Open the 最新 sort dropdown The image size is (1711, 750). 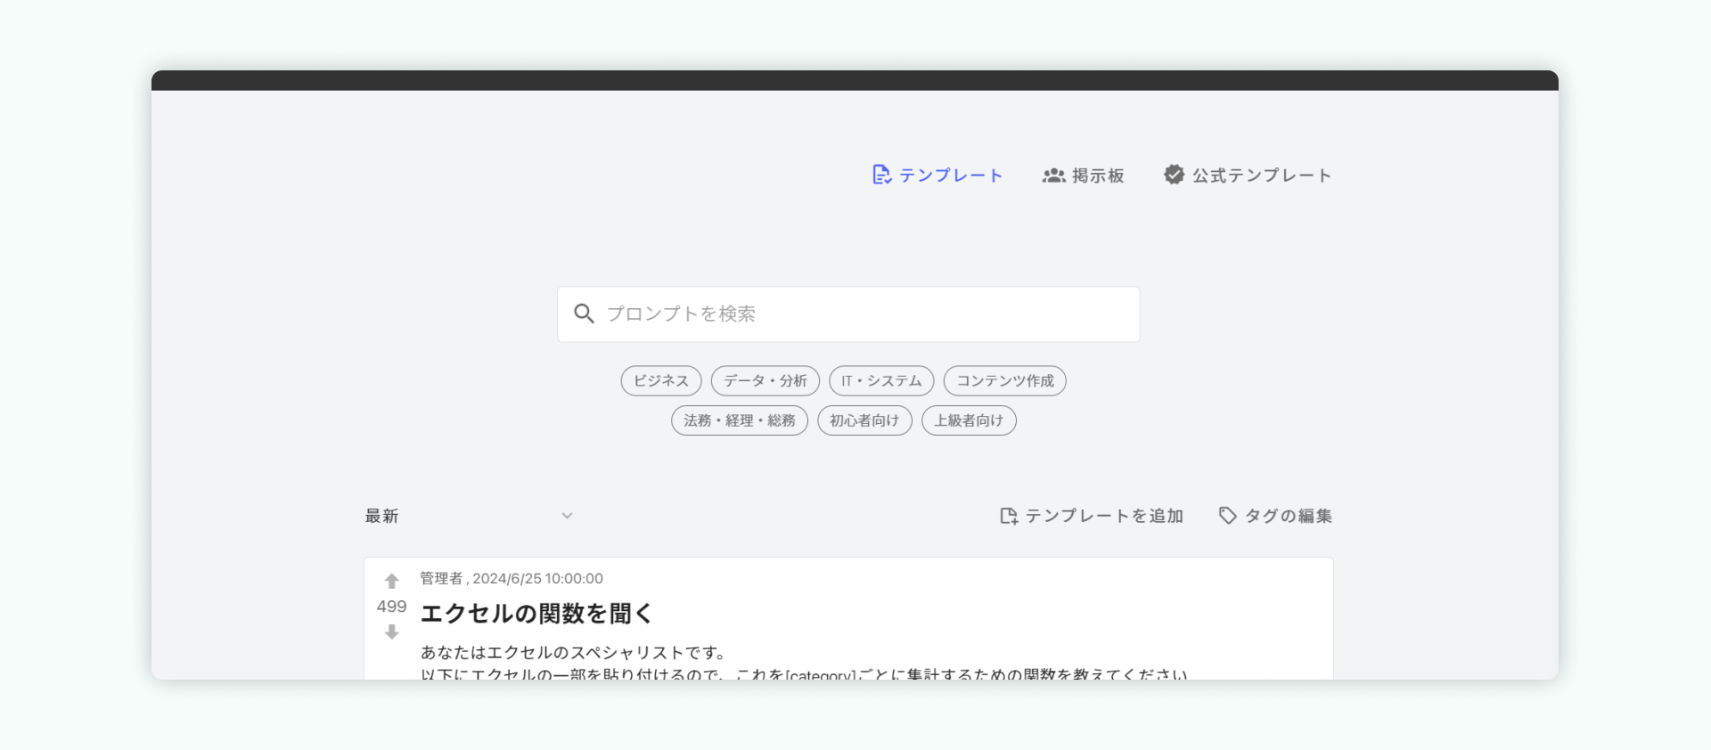coord(470,516)
